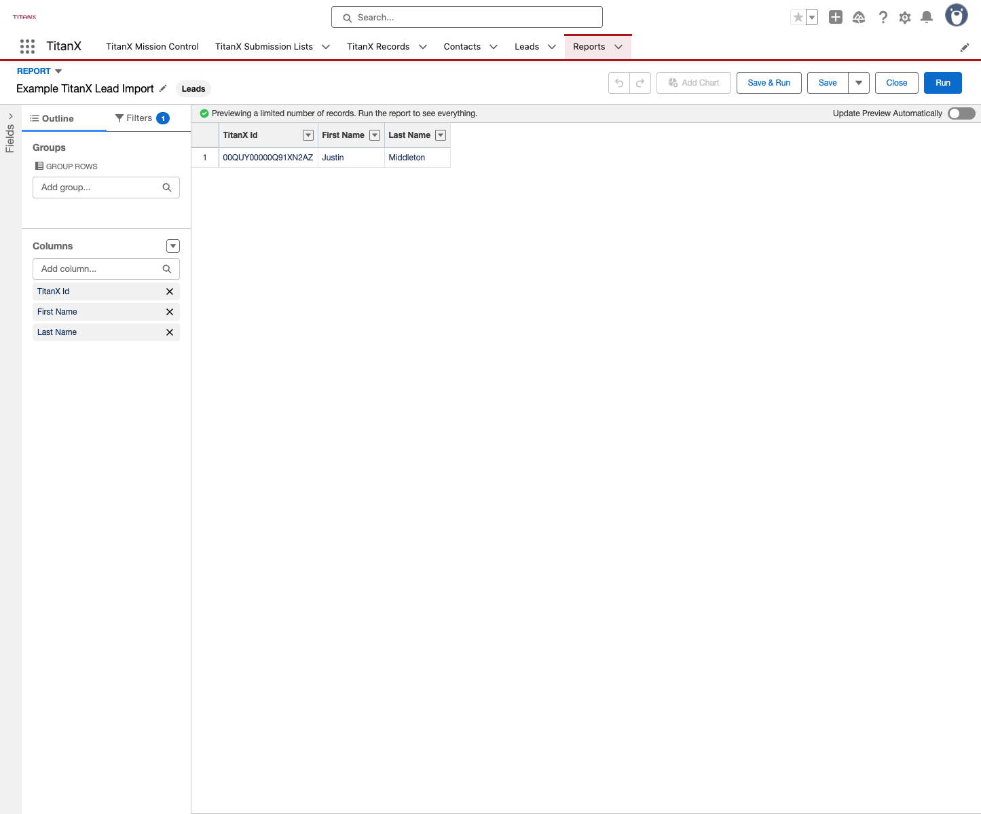Expand the REPORT type dropdown
This screenshot has height=814, width=981.
coord(58,71)
